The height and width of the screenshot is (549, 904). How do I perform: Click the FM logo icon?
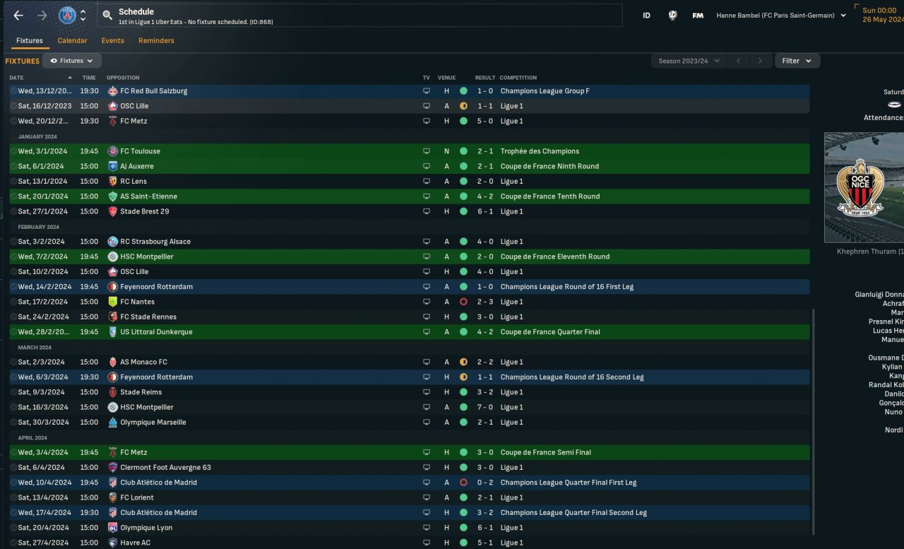tap(698, 16)
